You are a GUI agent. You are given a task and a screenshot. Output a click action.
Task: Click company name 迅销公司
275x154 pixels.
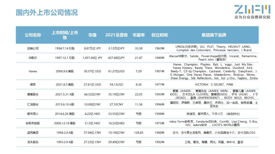[33, 48]
